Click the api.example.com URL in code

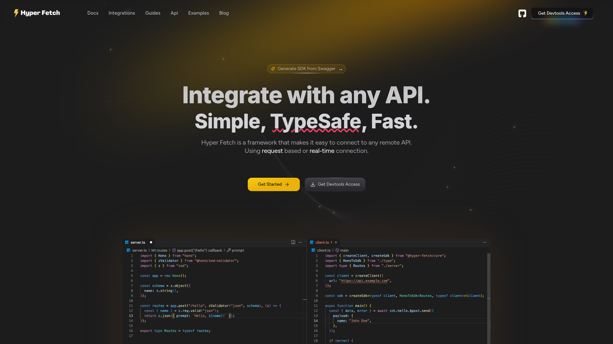(x=364, y=281)
